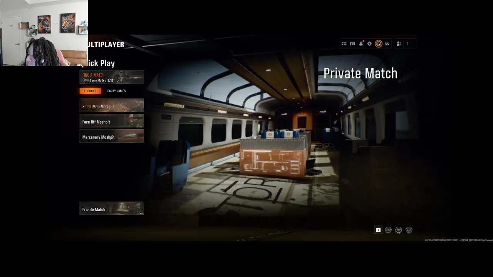The width and height of the screenshot is (493, 277).
Task: Open the Private Match tile
Action: coord(112,209)
